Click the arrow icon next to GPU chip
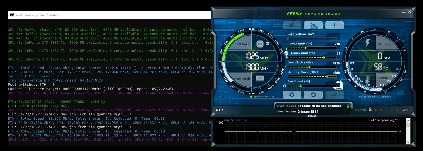The image size is (423, 151). [267, 44]
